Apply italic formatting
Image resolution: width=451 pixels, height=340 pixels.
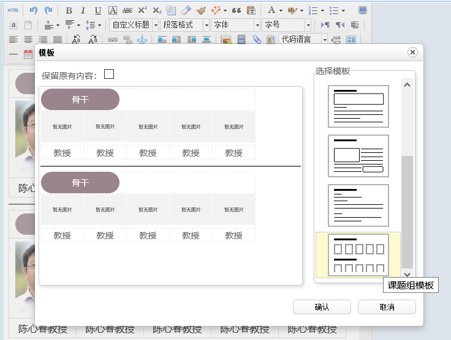click(x=83, y=10)
